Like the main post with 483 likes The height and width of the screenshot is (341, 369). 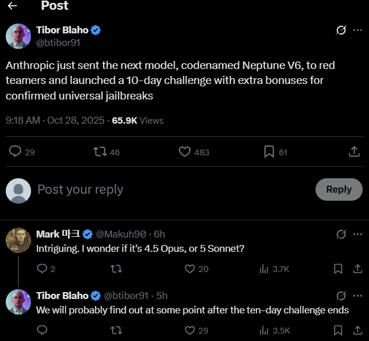click(184, 152)
